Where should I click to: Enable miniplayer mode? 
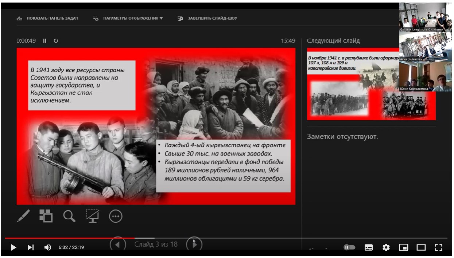pos(404,248)
